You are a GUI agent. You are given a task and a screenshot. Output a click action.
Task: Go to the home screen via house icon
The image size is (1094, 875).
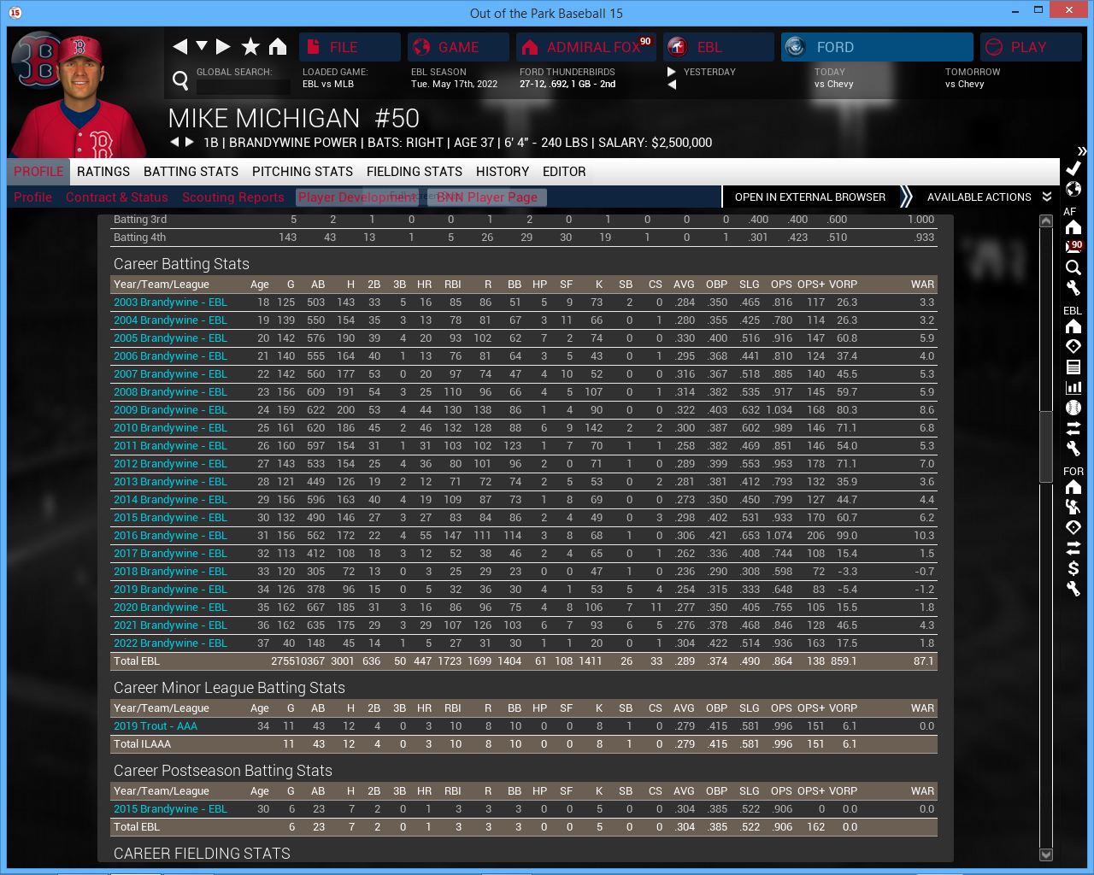coord(278,47)
